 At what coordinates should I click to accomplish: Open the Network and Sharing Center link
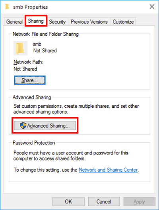pyautogui.click(x=108, y=170)
